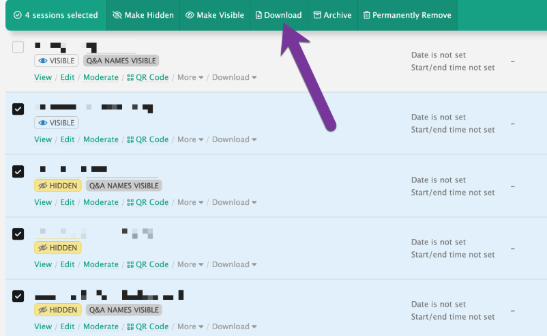Image resolution: width=547 pixels, height=336 pixels.
Task: Expand the More dropdown in third session row
Action: (190, 202)
